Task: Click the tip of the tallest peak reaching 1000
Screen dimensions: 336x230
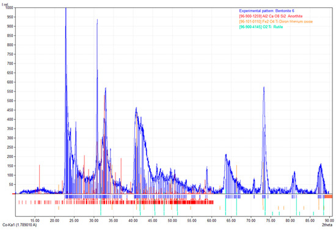Action: (x=66, y=8)
